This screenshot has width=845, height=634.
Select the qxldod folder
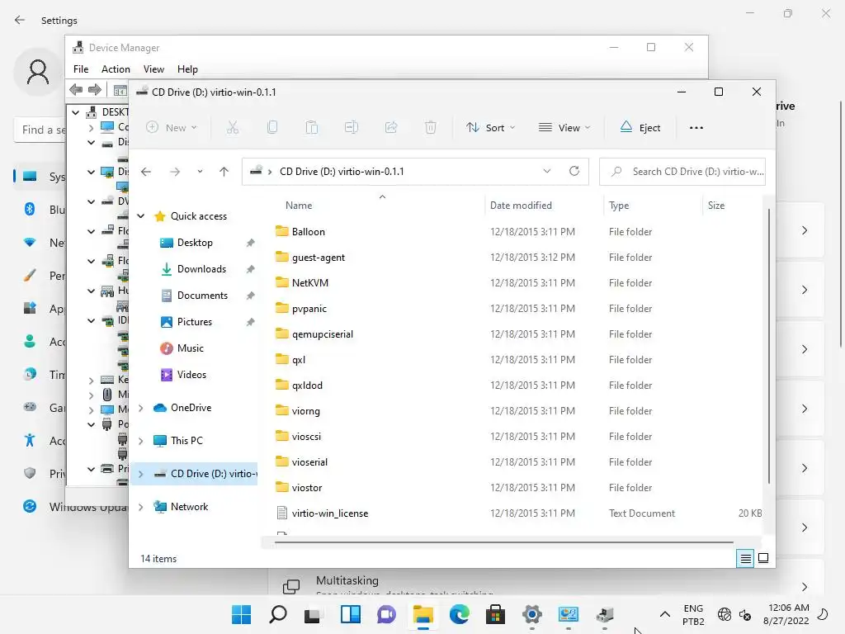point(307,386)
